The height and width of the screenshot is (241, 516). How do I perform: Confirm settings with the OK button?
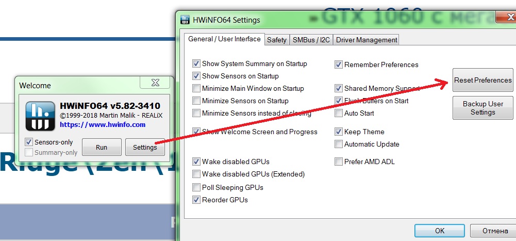click(440, 231)
